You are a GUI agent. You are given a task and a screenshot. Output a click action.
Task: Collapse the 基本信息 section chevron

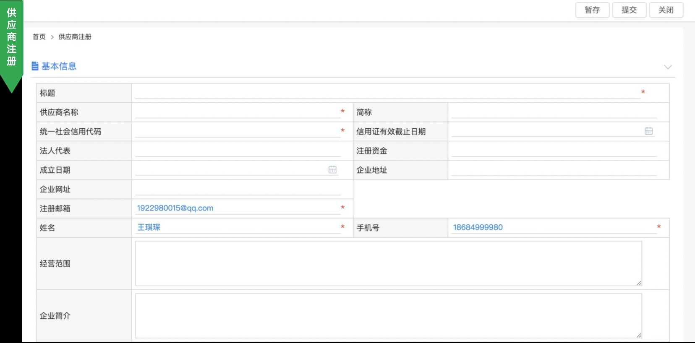[x=668, y=67]
